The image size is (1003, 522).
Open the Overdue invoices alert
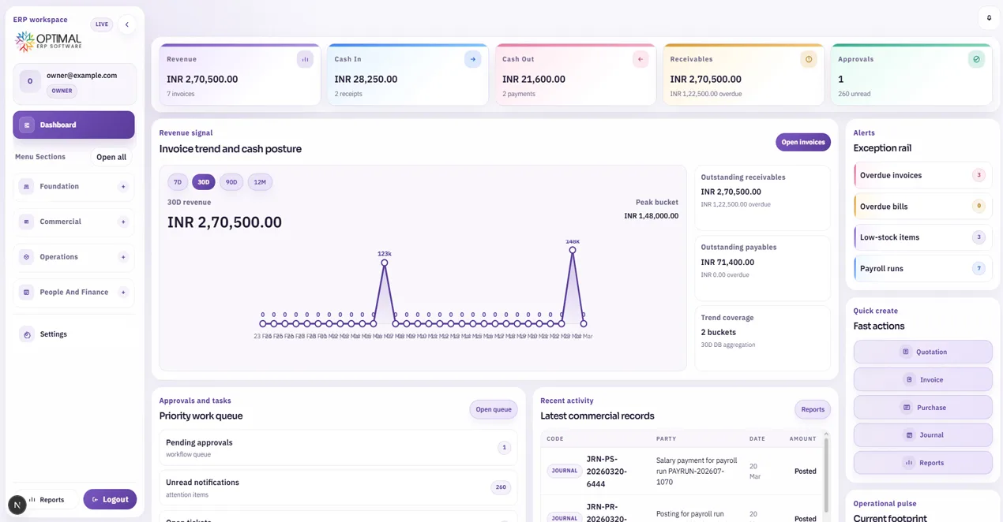coord(922,175)
